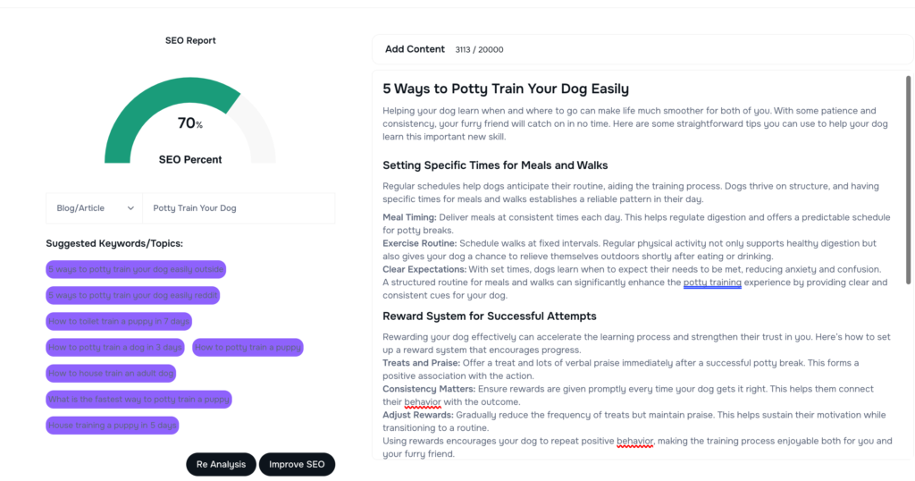Pick 'How to potty train a dog in 3 days' keyword

click(x=115, y=347)
